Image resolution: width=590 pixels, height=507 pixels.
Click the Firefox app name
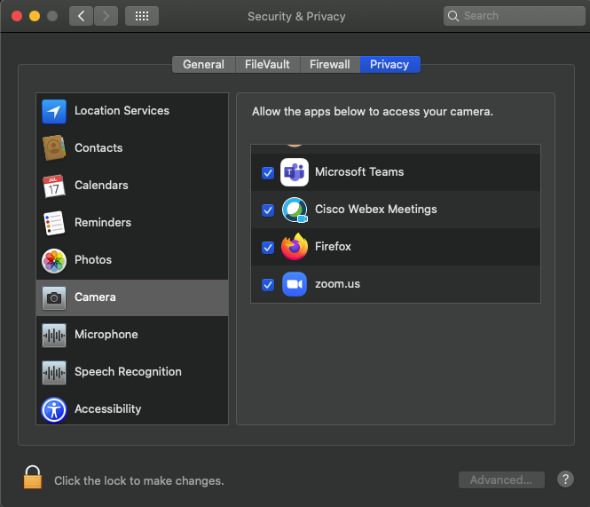(333, 246)
